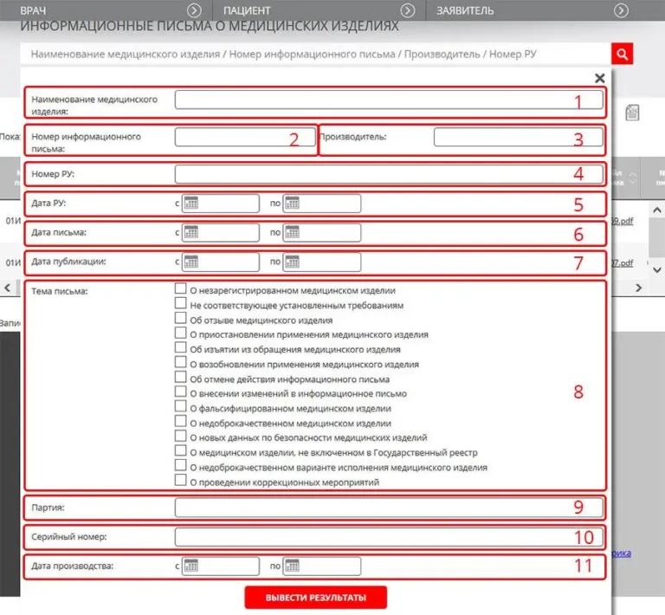Open the 'с' calendar for Дата РУ
This screenshot has width=665, height=615.
coord(191,204)
